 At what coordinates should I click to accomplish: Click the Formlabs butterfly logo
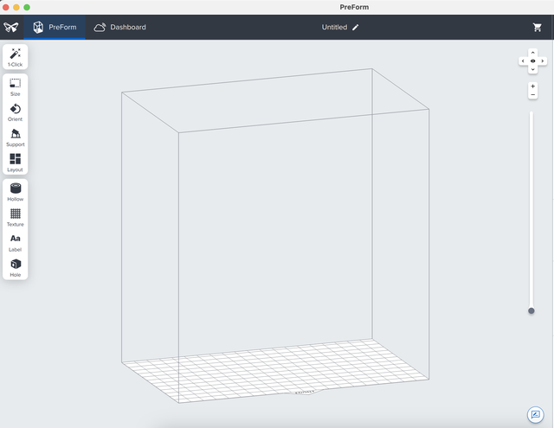click(x=10, y=27)
